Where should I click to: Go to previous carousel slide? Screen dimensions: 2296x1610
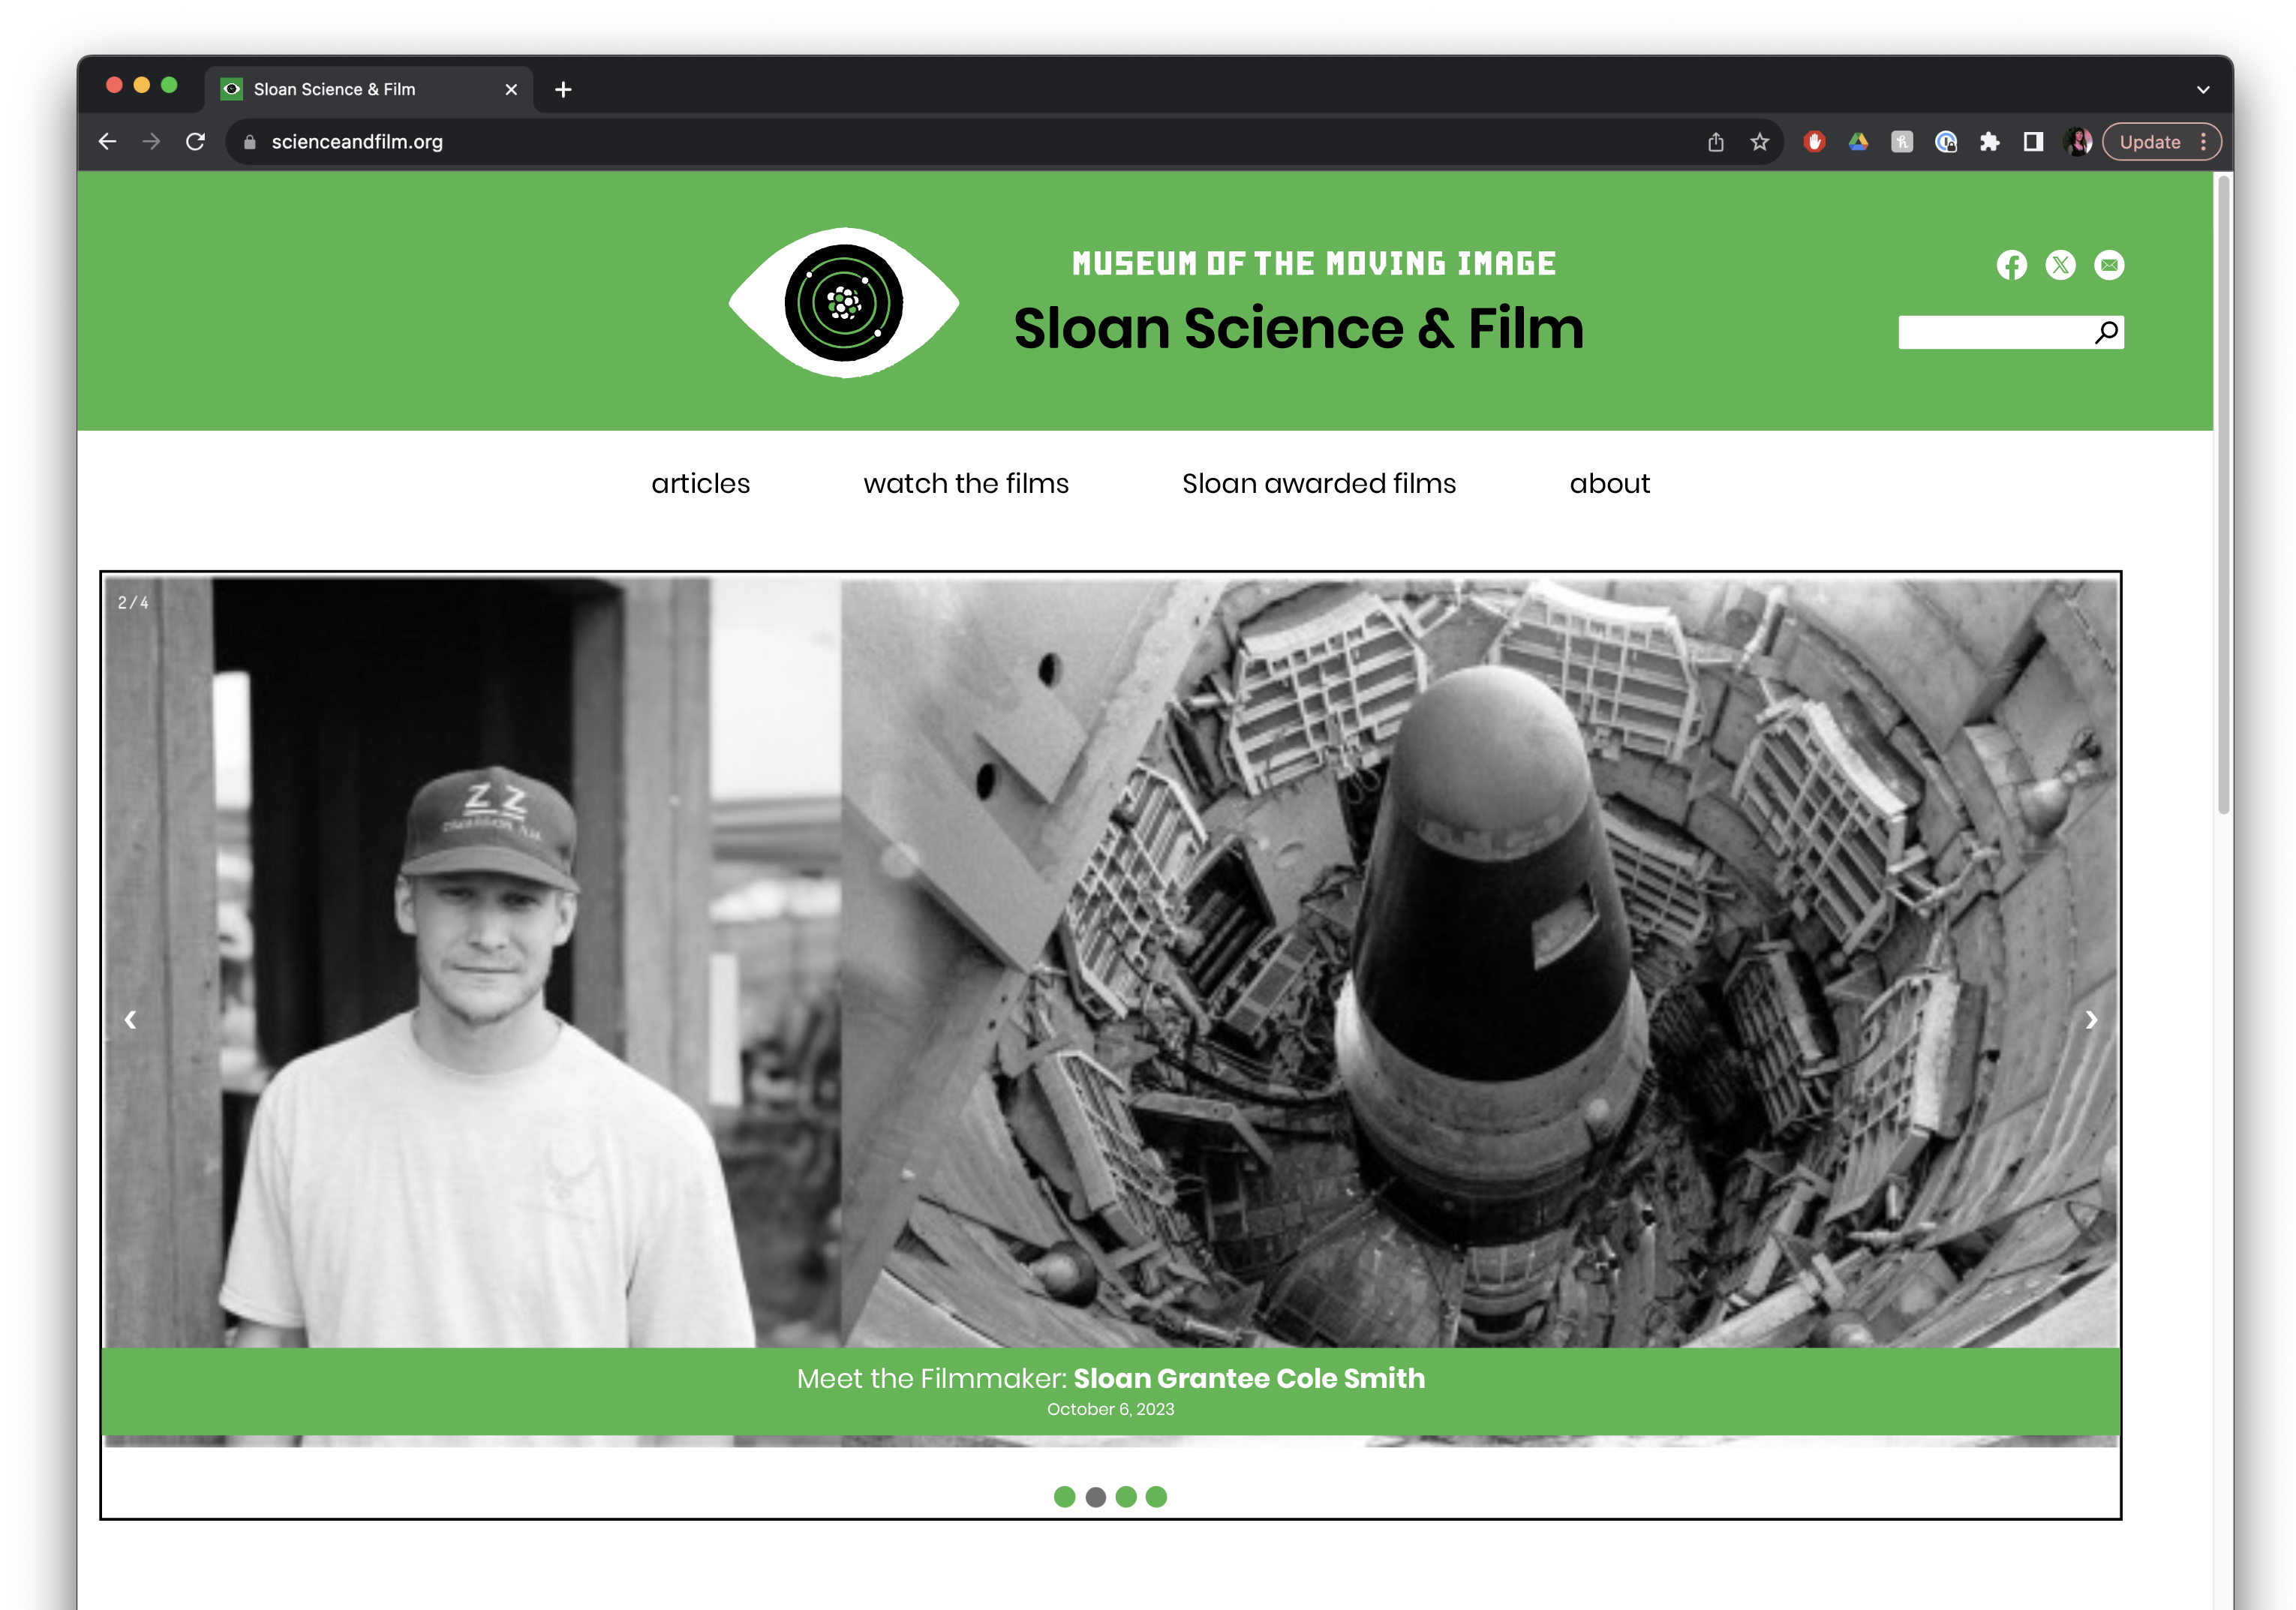click(130, 1019)
